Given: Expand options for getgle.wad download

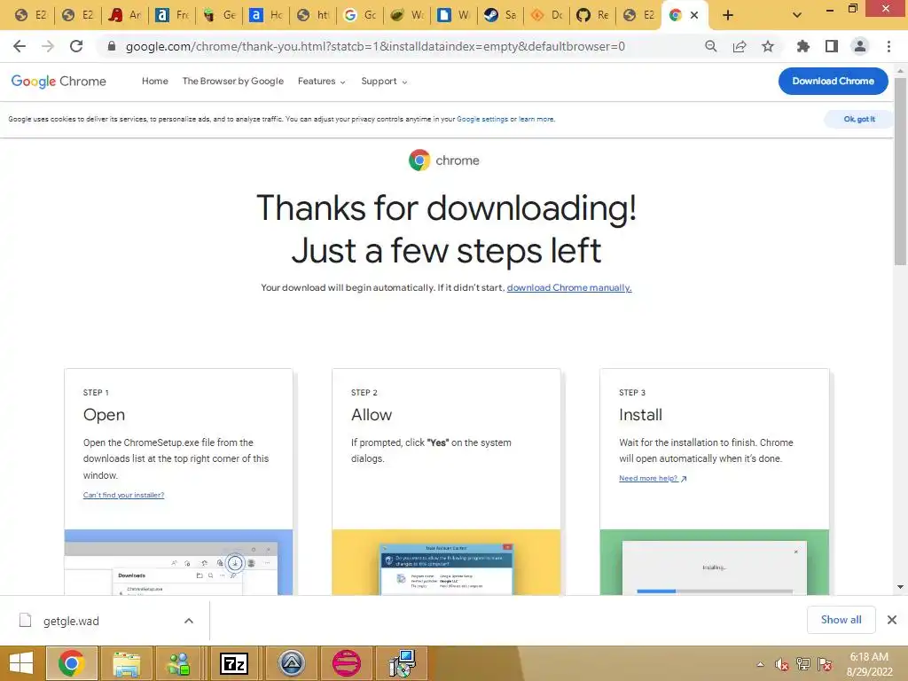Looking at the screenshot, I should point(189,621).
